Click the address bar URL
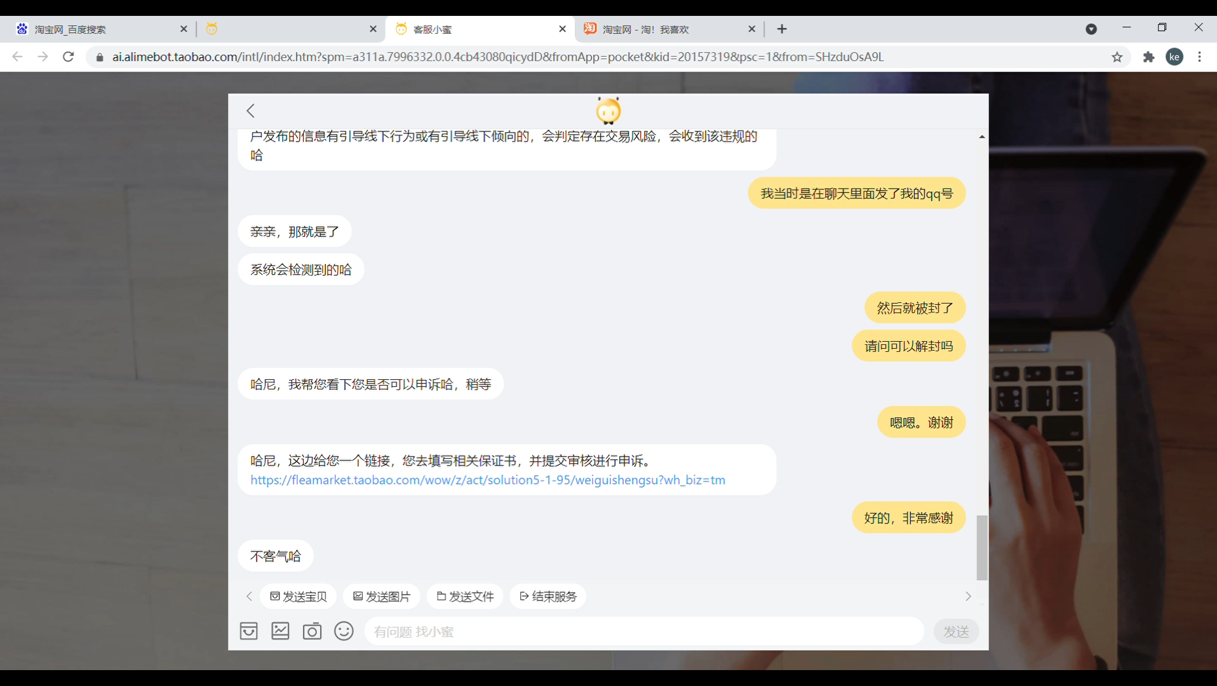 pos(498,57)
